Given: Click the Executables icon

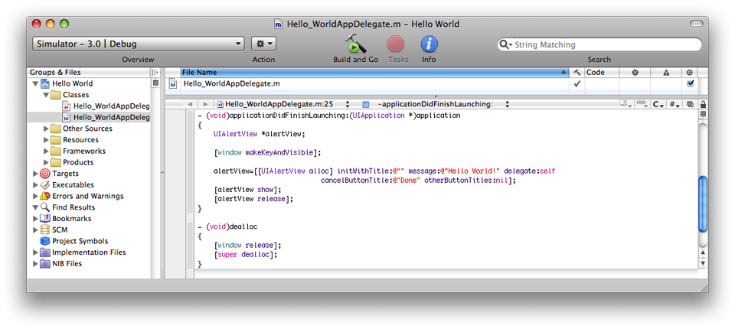Looking at the screenshot, I should pos(45,184).
